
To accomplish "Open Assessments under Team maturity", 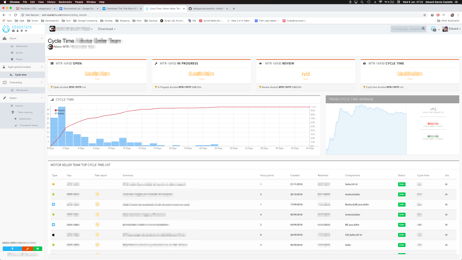I will click(x=25, y=119).
